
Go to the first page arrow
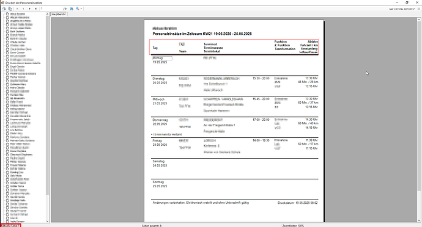click(x=18, y=9)
